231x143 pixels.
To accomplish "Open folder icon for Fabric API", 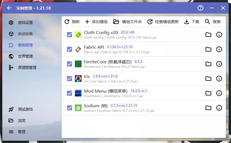I will (208, 49).
